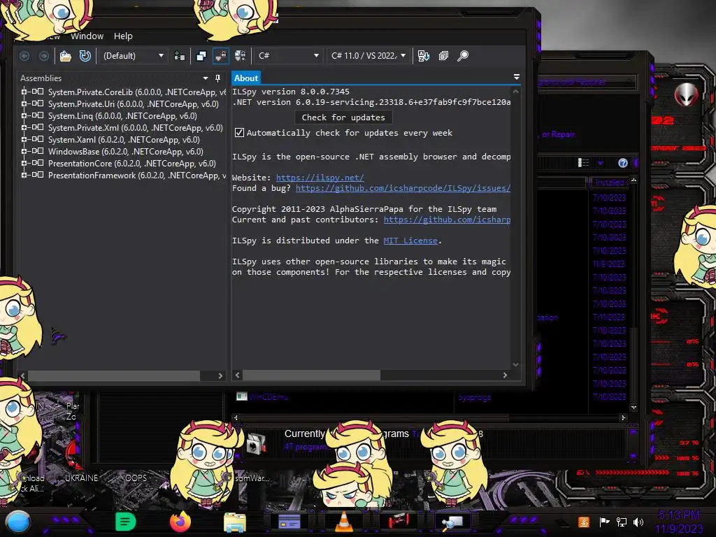The image size is (716, 537).
Task: Uncheck Automatically check for updates every week
Action: pos(239,133)
